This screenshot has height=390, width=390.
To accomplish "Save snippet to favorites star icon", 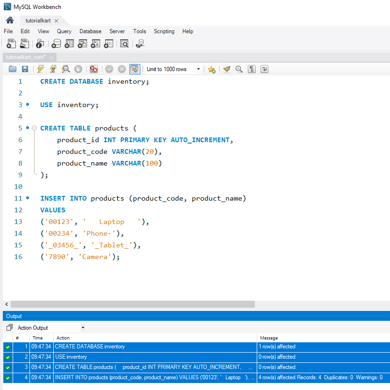I will click(211, 69).
